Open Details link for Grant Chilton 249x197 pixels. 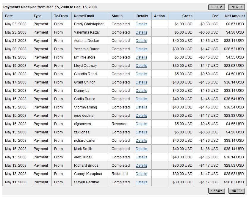point(141,82)
